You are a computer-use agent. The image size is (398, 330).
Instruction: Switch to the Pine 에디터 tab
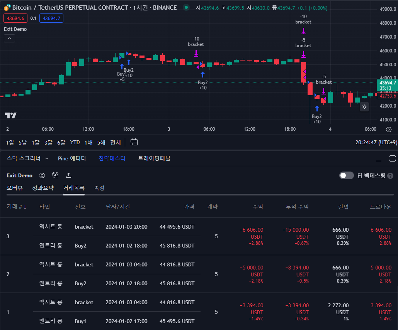coord(72,158)
